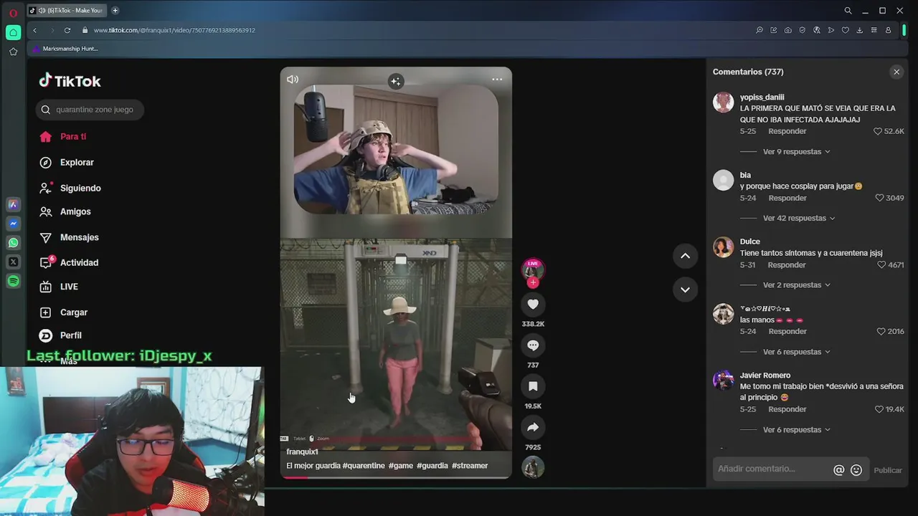Go to the LIVE section
The width and height of the screenshot is (918, 516).
(59, 287)
